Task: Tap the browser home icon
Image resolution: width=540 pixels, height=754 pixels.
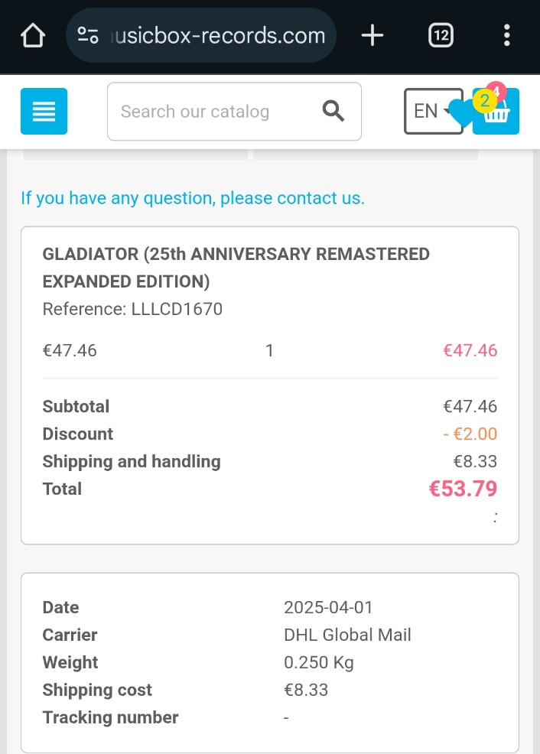Action: [x=33, y=35]
